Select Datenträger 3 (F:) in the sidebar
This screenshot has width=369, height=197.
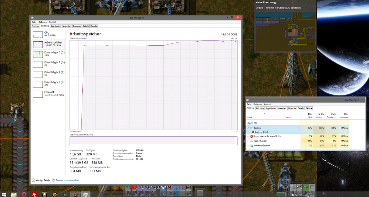(x=49, y=84)
